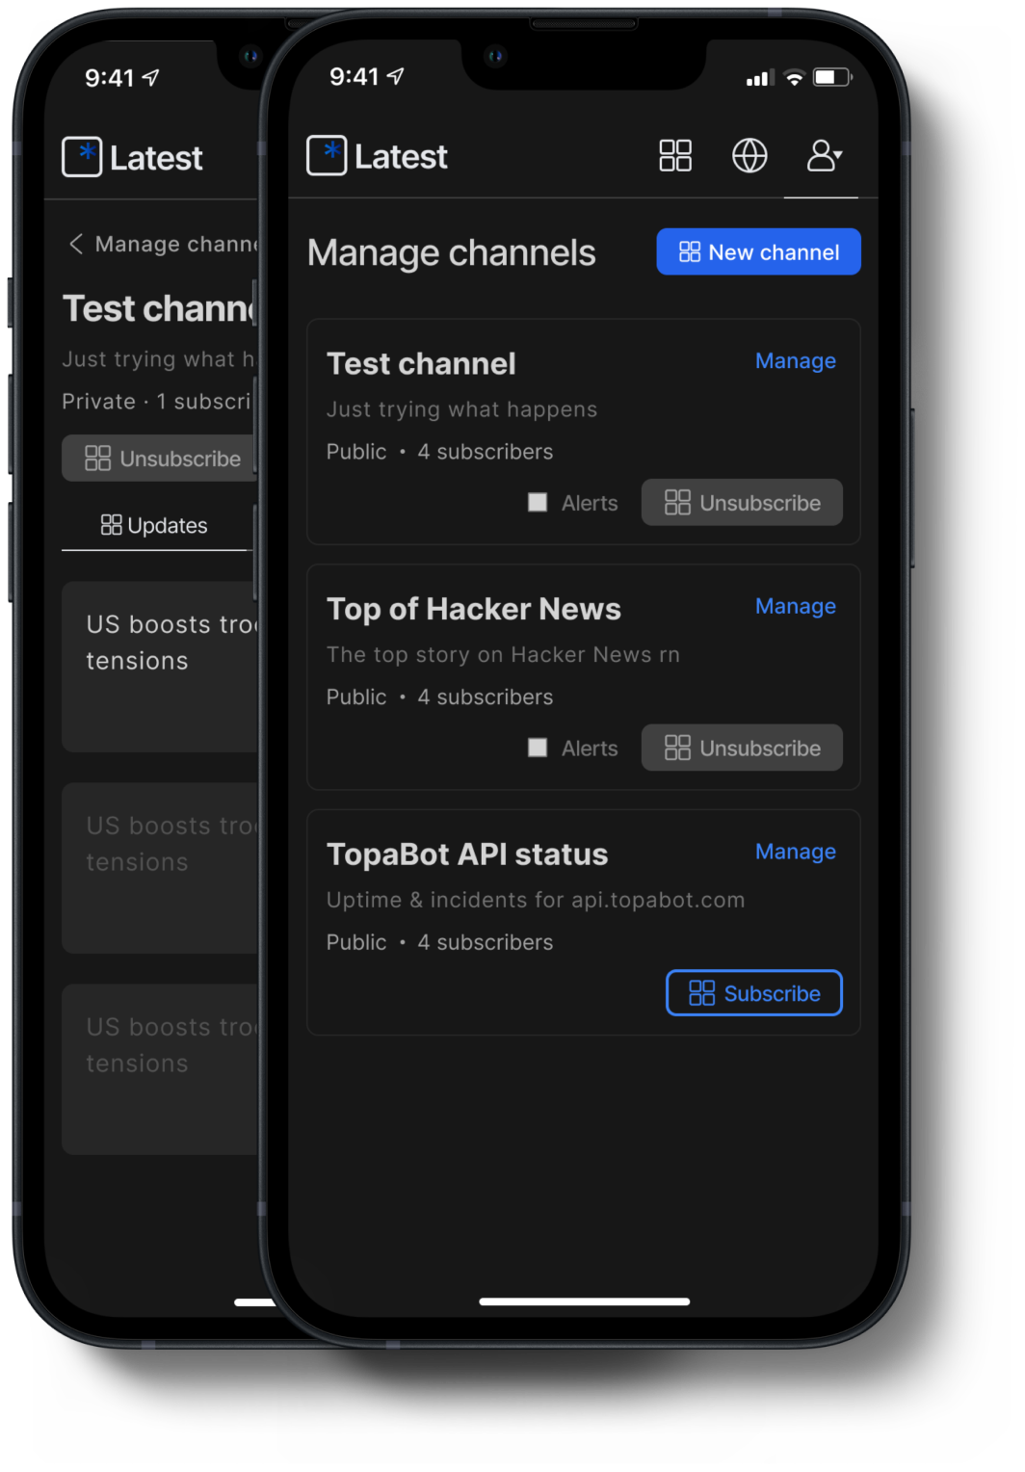Go back to Manage channels on back phone
The image size is (1025, 1472).
tap(162, 245)
